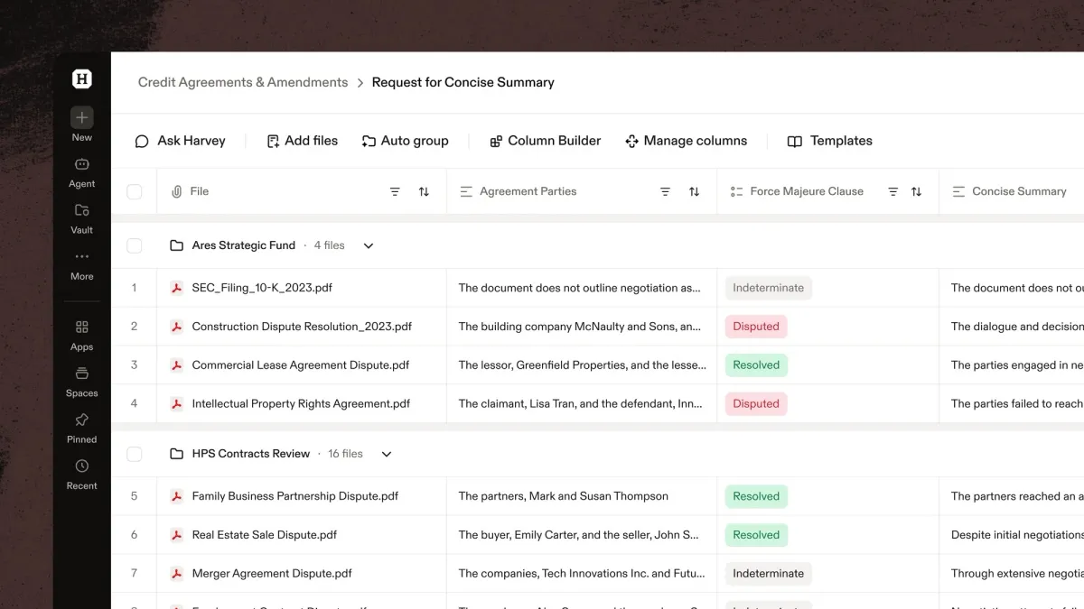Open the Vault sidebar icon

(x=82, y=210)
